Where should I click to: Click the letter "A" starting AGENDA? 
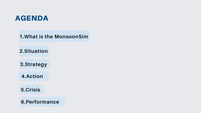18,18
